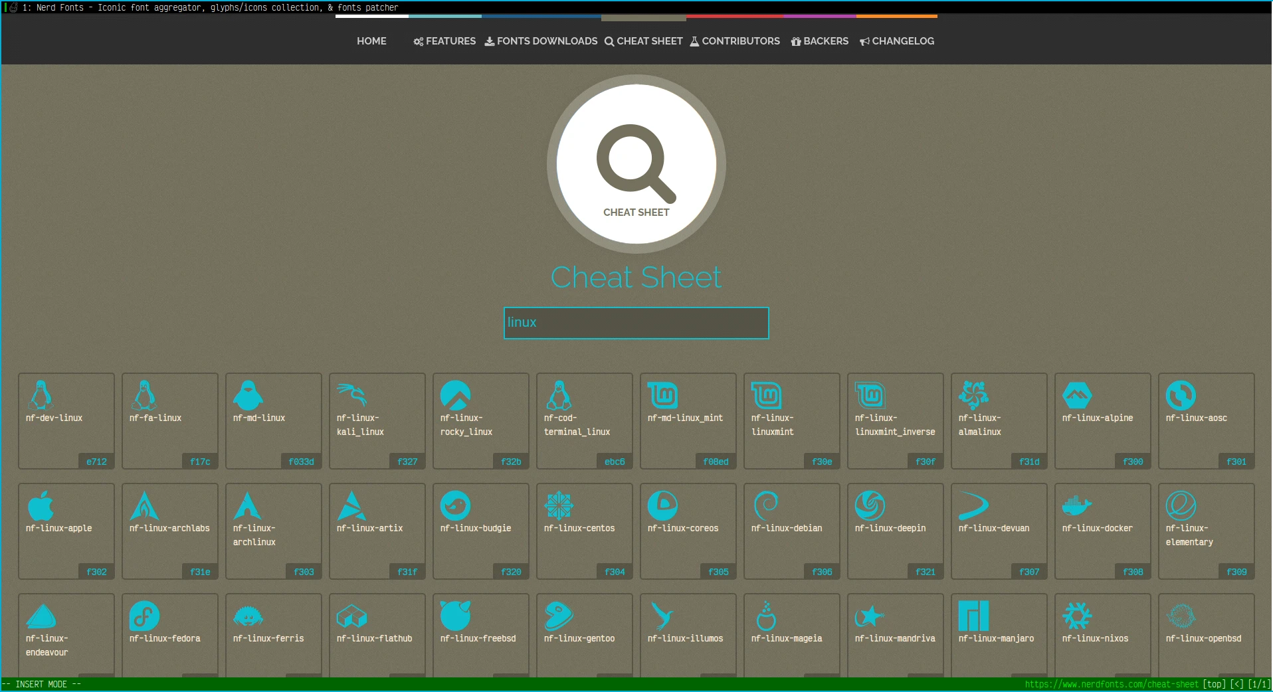Image resolution: width=1273 pixels, height=692 pixels.
Task: Select the Manjaro logo icon
Action: [973, 616]
